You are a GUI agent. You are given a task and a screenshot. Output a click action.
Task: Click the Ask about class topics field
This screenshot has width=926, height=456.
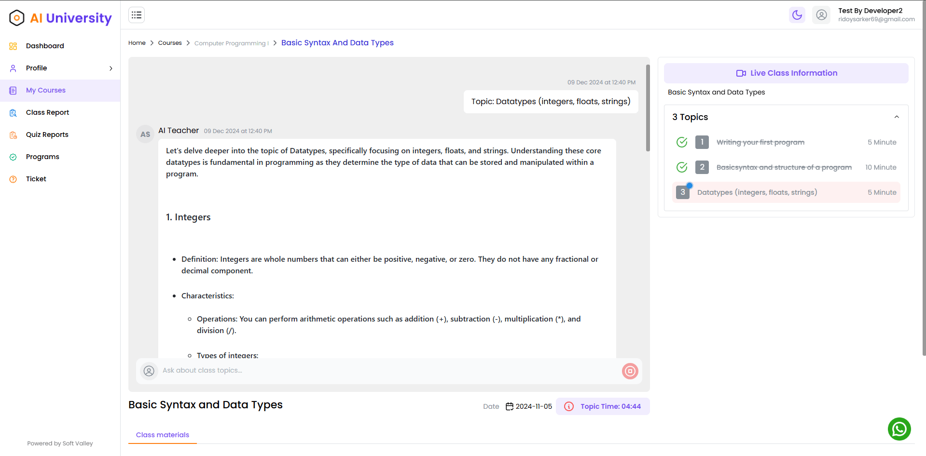386,371
